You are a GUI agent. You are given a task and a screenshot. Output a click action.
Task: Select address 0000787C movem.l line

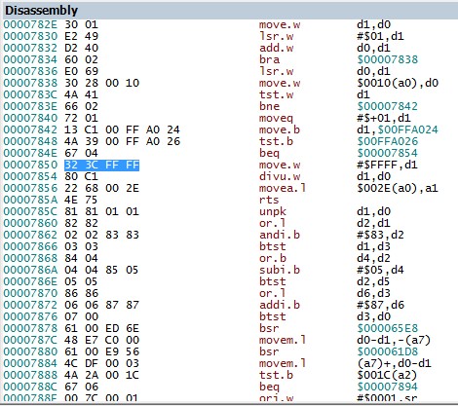pos(229,340)
